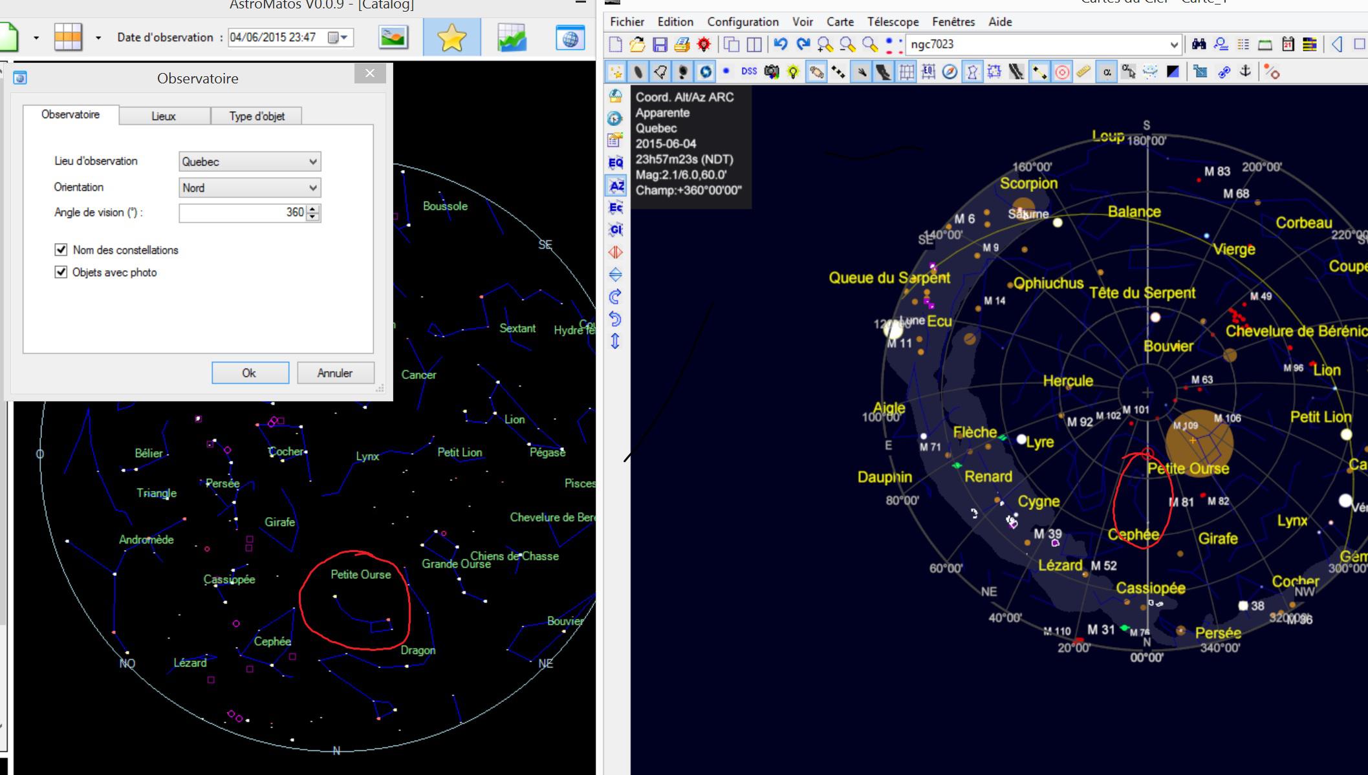Switch to the Lieux tab
The image size is (1368, 775).
pos(164,116)
